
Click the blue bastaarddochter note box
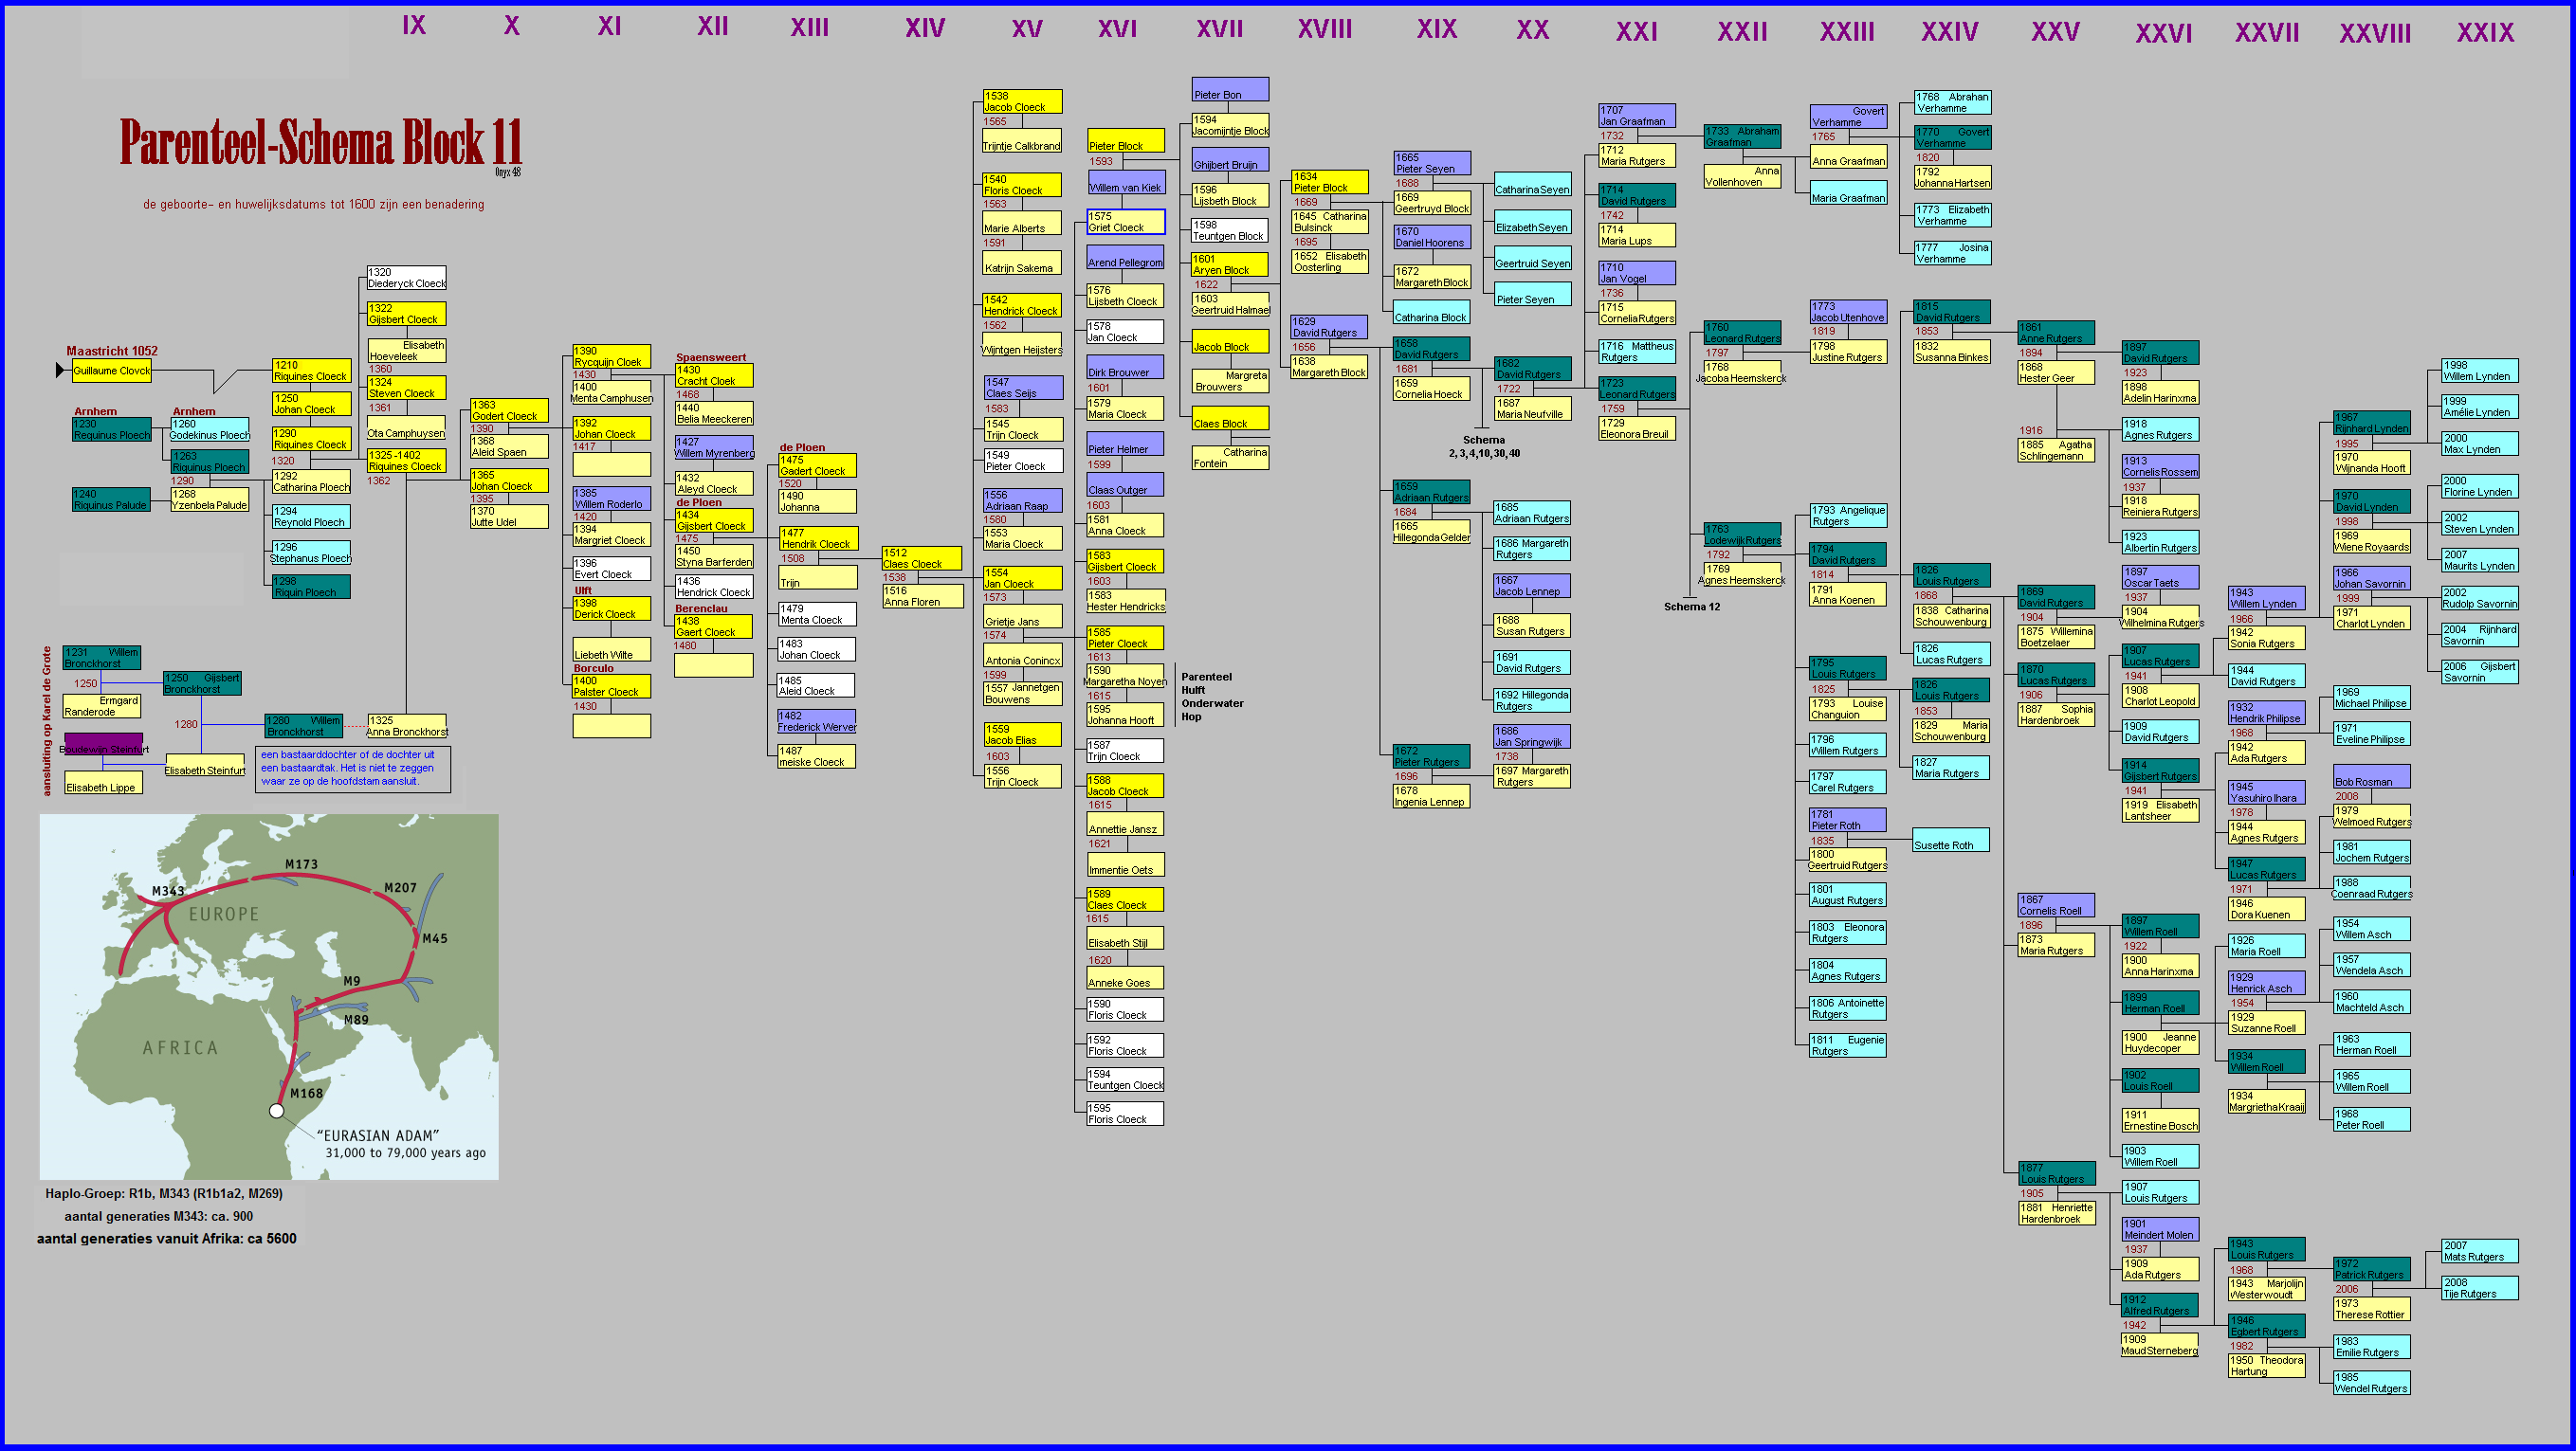click(352, 769)
